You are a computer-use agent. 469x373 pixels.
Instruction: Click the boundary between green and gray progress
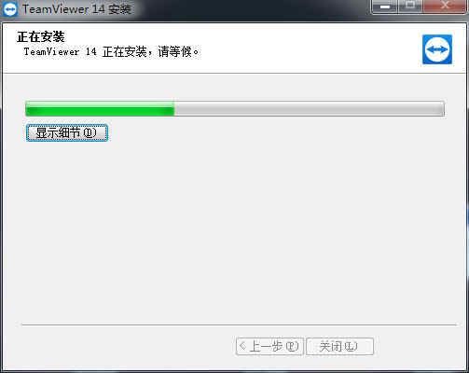click(174, 109)
